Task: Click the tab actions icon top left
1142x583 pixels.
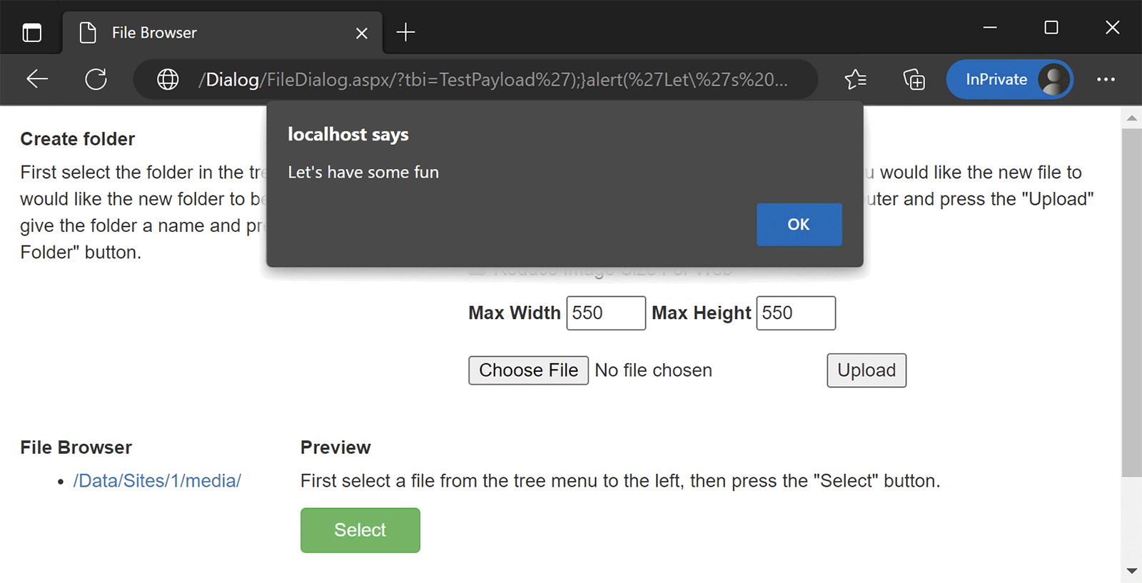Action: [31, 32]
